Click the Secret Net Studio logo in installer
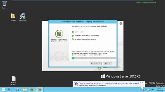 click(59, 34)
